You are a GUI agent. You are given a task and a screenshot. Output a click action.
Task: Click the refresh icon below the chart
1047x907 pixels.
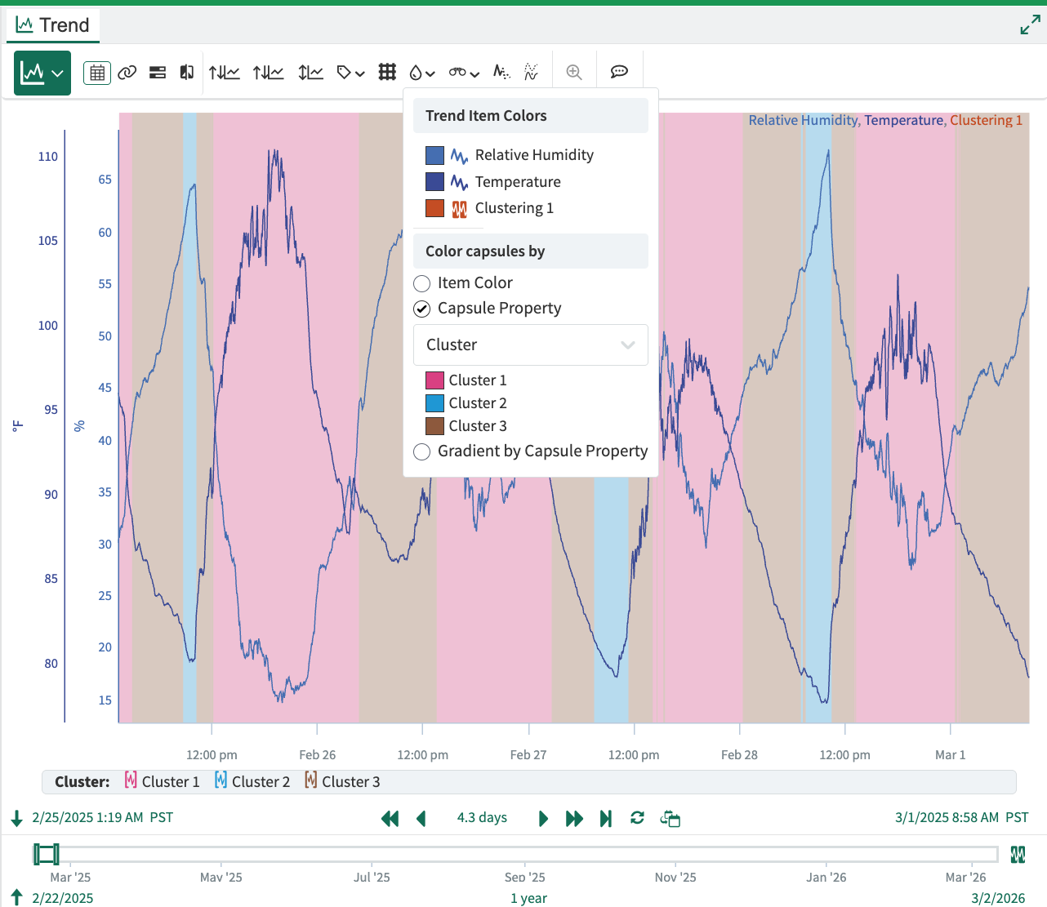click(x=637, y=818)
